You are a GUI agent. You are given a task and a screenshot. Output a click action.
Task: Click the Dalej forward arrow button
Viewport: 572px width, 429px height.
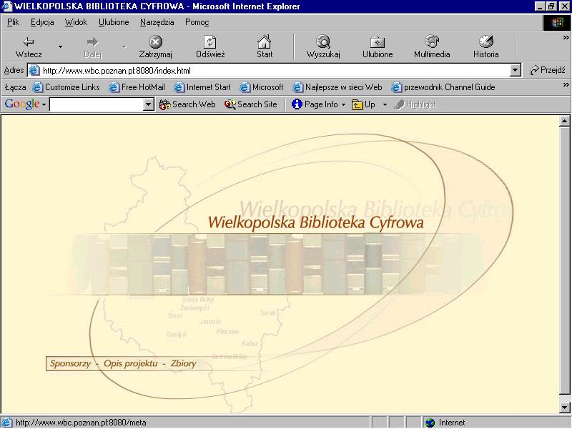[x=93, y=46]
